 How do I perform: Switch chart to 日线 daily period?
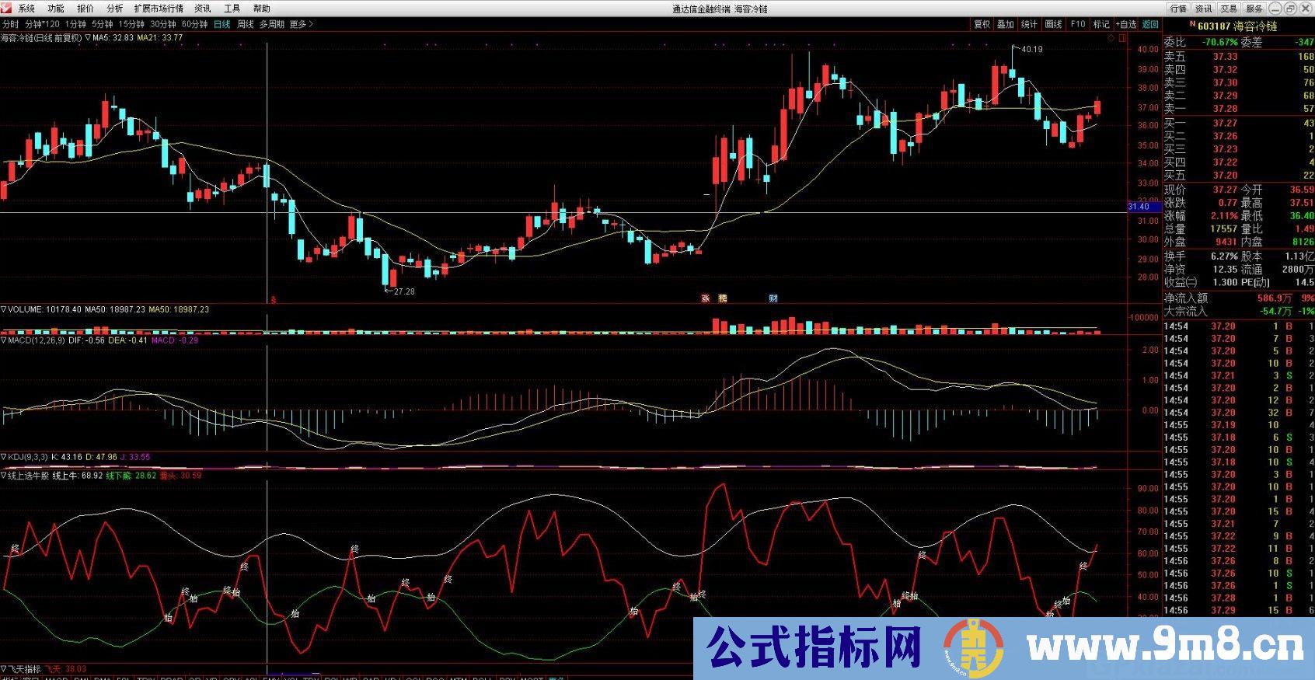click(222, 24)
